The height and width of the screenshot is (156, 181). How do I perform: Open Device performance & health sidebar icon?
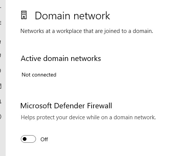(x=0, y=117)
